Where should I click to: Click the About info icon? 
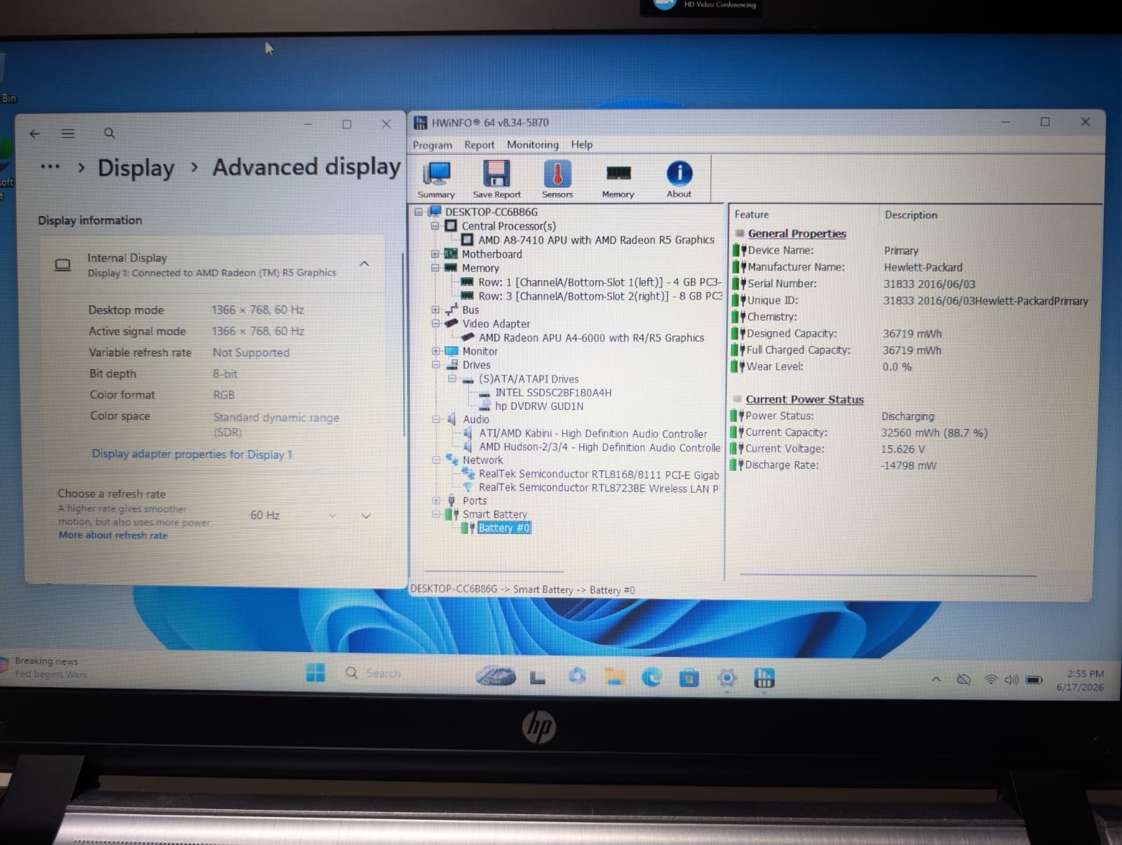point(679,180)
